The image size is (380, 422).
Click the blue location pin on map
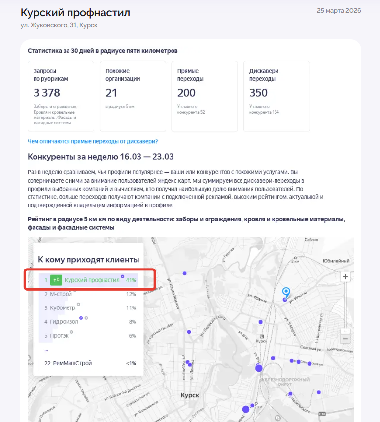click(x=286, y=293)
